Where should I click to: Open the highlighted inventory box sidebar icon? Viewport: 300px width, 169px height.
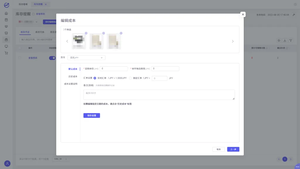pyautogui.click(x=6, y=40)
